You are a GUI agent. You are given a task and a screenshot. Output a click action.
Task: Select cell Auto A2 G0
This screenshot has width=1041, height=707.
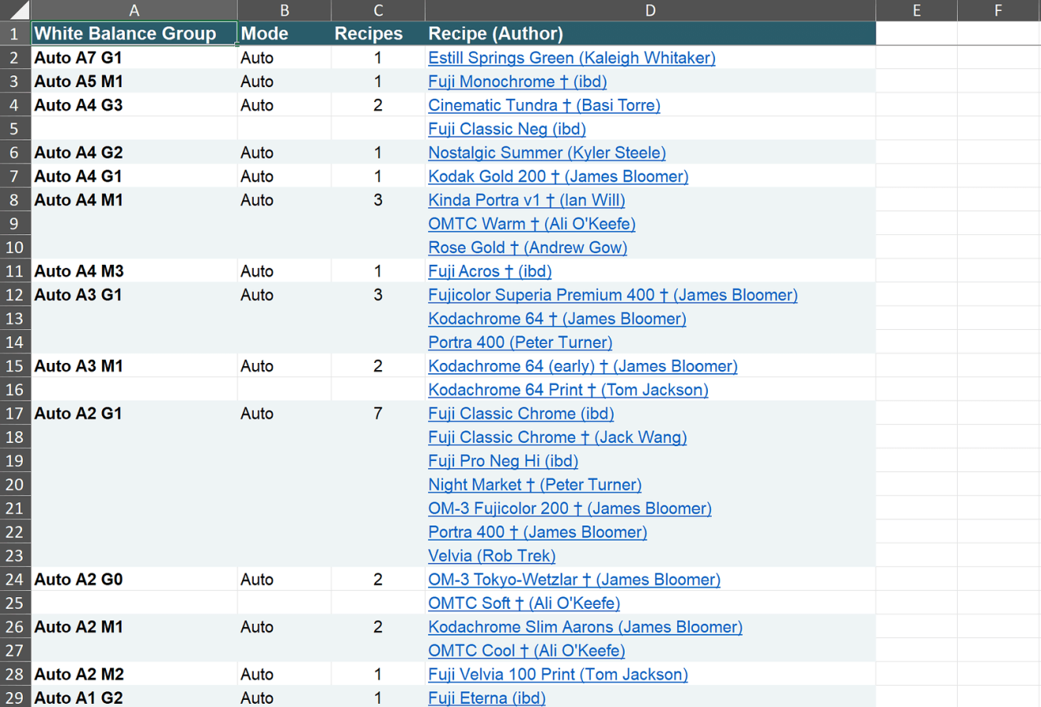[x=134, y=579]
